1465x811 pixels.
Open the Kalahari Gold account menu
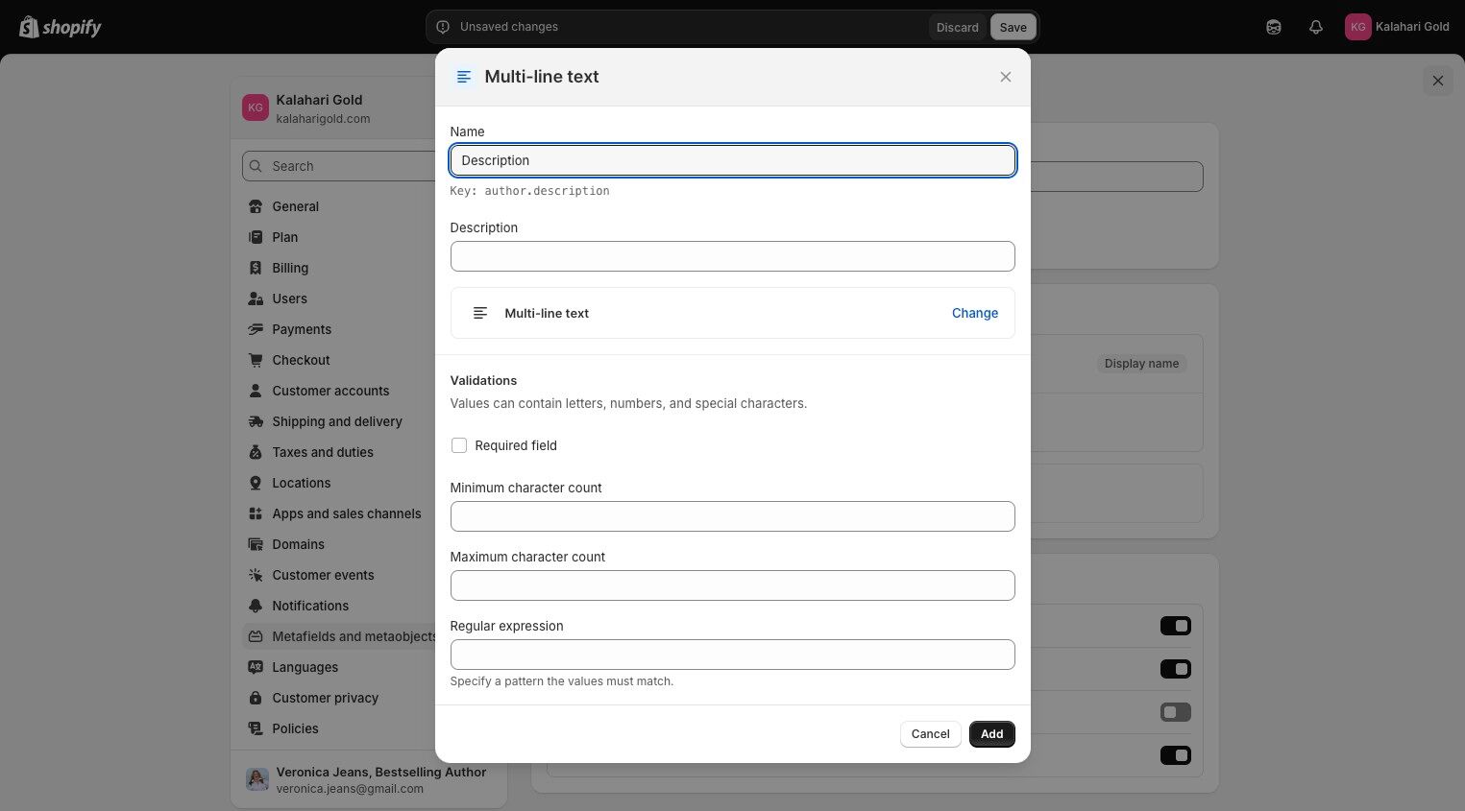[1397, 27]
